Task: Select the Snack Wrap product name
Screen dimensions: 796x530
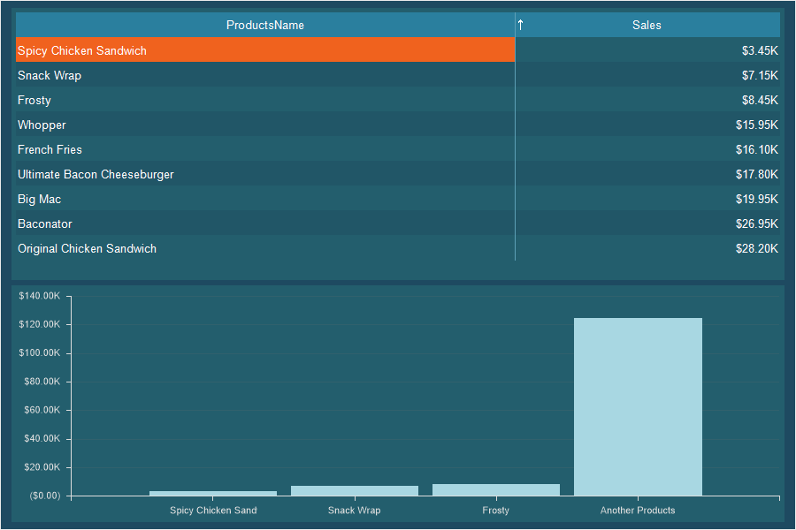Action: coord(50,75)
